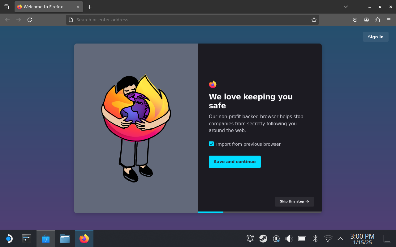This screenshot has width=396, height=247.
Task: Open a new tab with the plus
Action: tap(89, 6)
